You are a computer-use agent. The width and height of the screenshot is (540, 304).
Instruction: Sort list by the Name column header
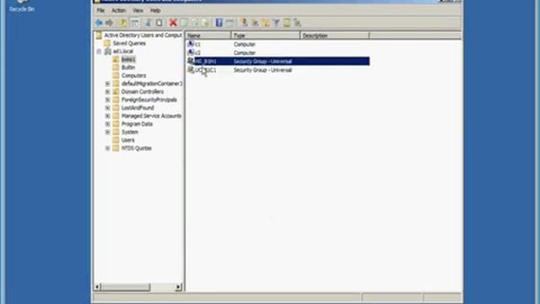click(x=208, y=35)
